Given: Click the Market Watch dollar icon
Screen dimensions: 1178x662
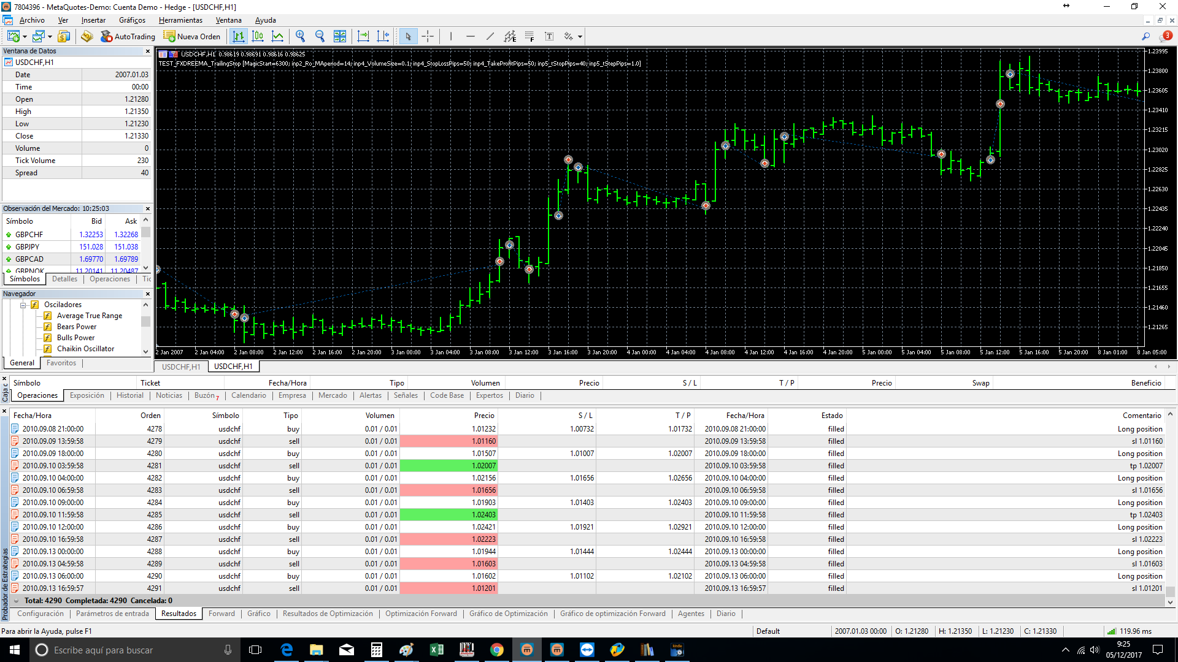Looking at the screenshot, I should point(64,37).
